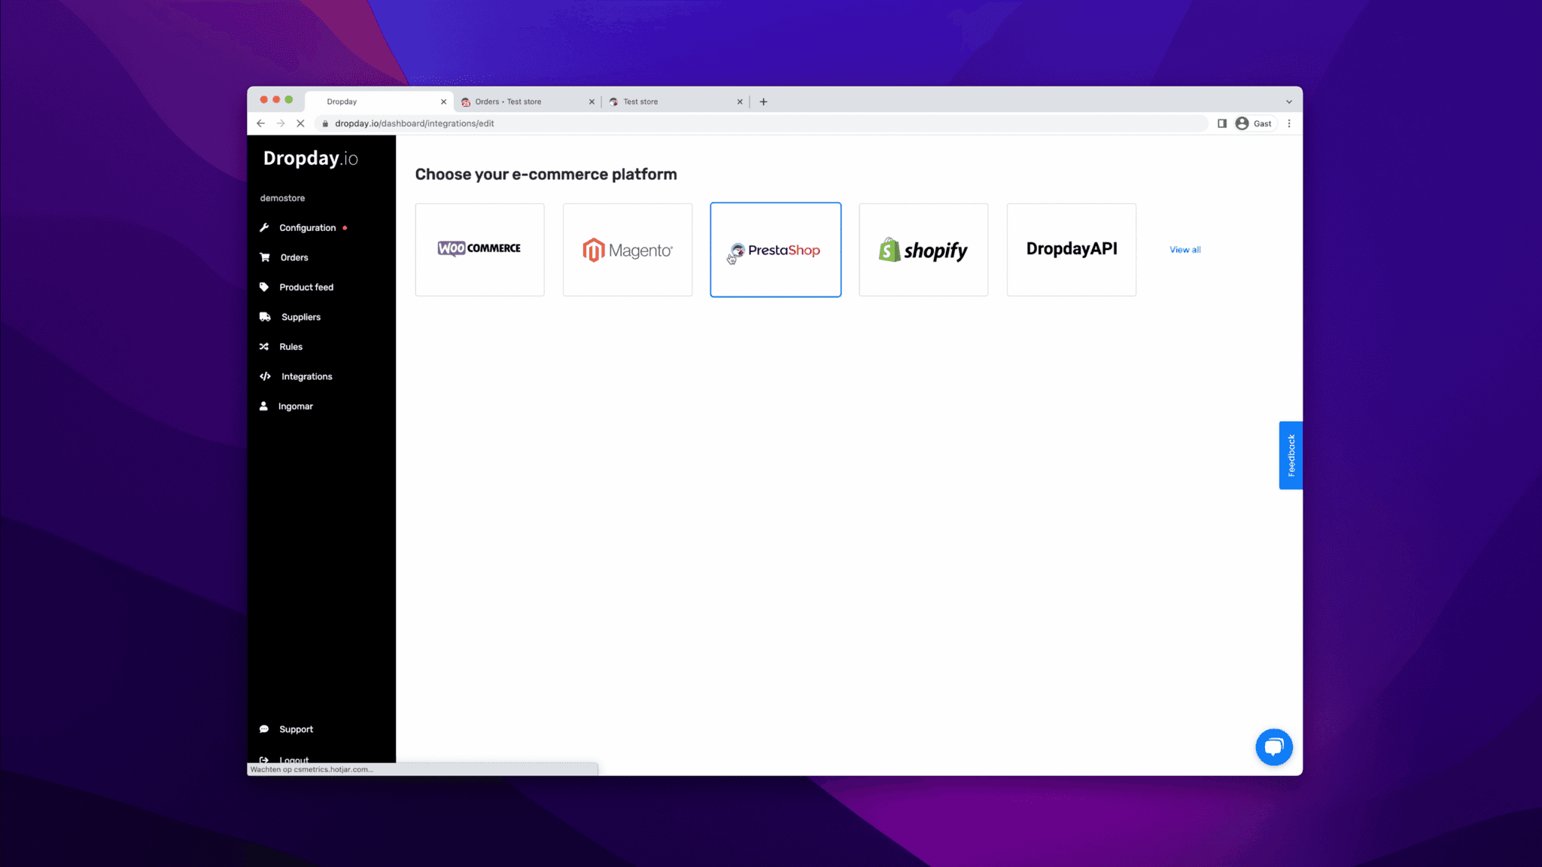Image resolution: width=1542 pixels, height=867 pixels.
Task: Open the Feedback side tab
Action: (1291, 455)
